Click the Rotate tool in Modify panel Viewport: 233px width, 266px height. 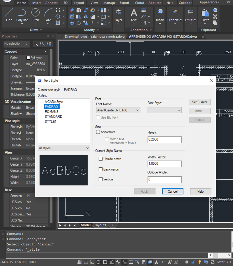(79, 23)
